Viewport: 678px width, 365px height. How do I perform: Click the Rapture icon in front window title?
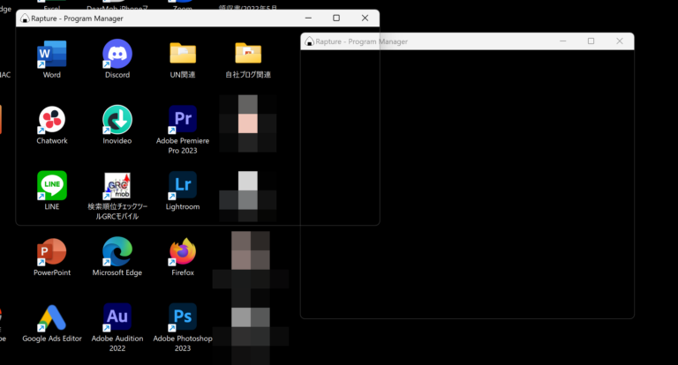[25, 19]
